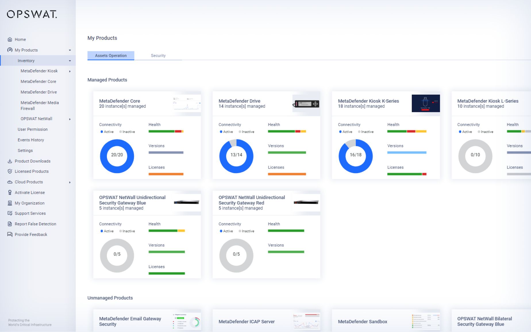Switch to the Security tab

coord(158,56)
